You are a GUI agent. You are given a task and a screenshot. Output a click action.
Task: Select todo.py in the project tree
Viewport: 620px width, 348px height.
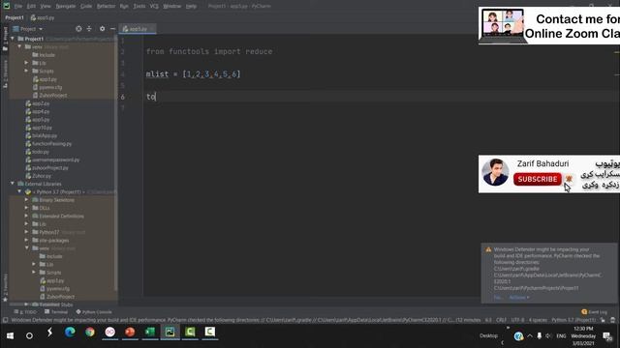tap(38, 152)
